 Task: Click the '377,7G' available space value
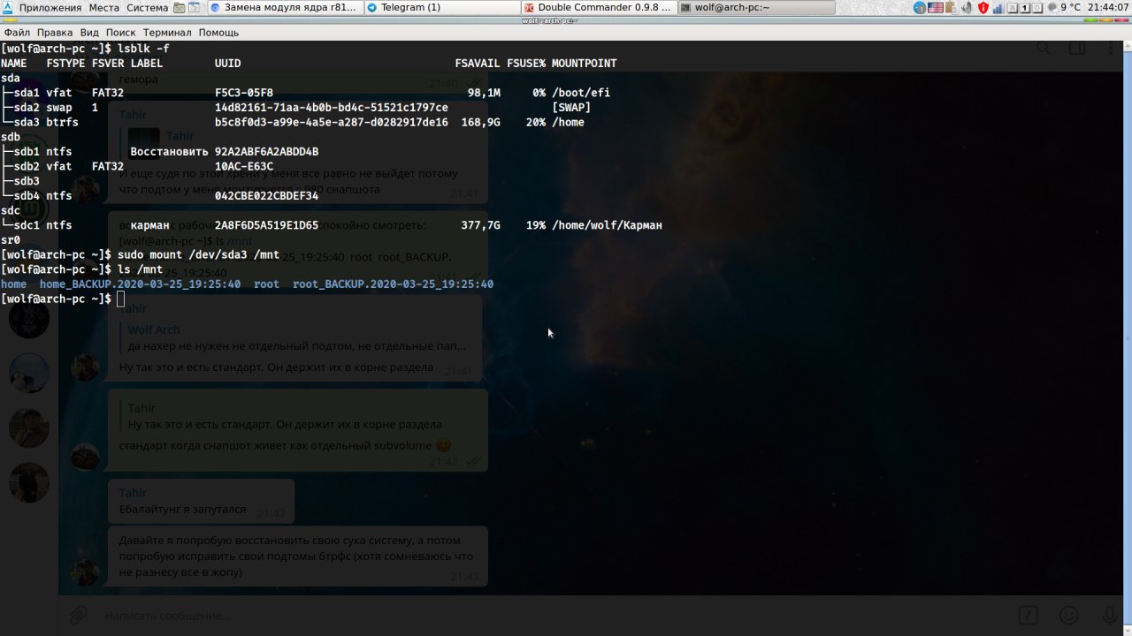(480, 225)
